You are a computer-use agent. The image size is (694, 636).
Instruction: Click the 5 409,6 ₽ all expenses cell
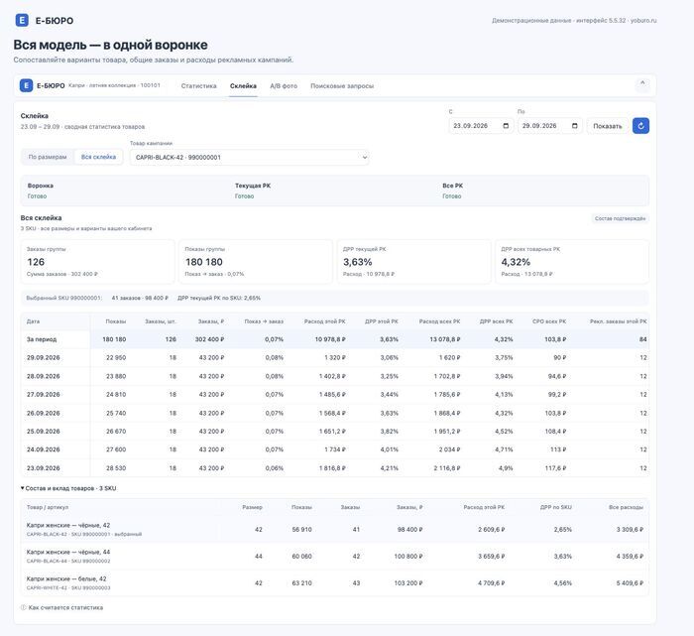[630, 582]
